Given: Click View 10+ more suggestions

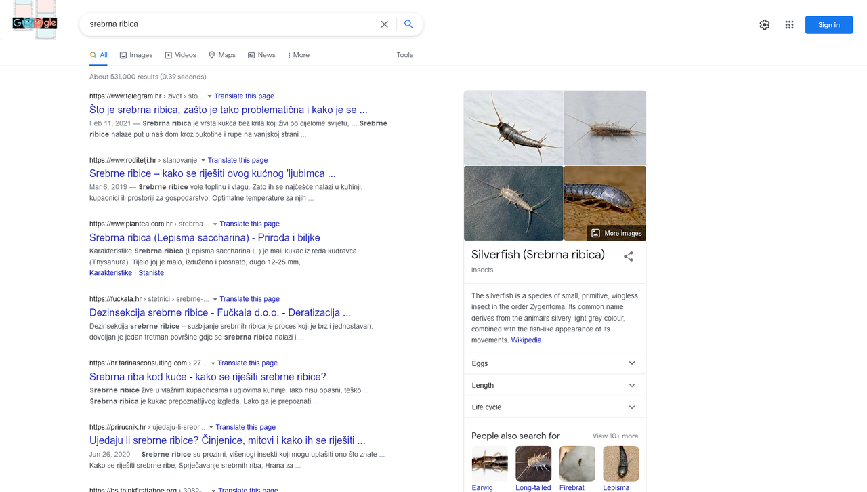Looking at the screenshot, I should (x=615, y=436).
